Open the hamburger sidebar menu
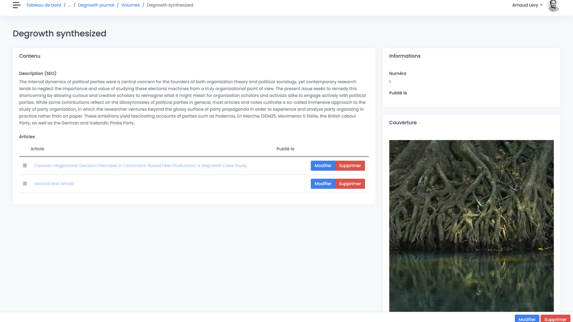573x322 pixels. pyautogui.click(x=17, y=5)
